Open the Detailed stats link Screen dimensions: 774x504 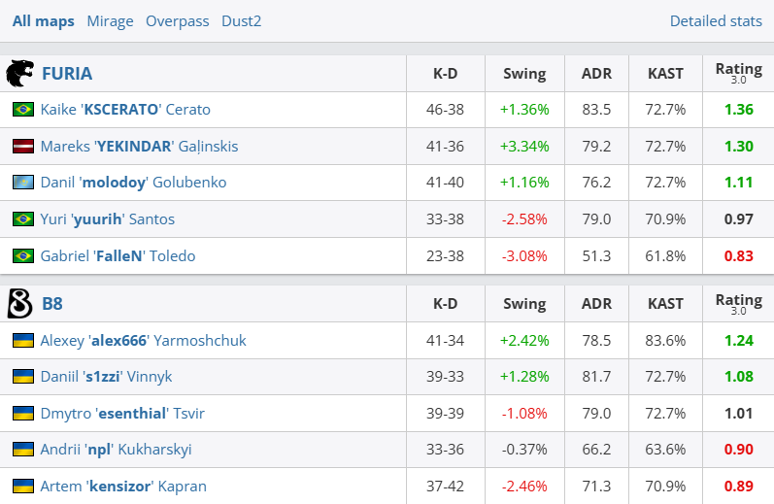click(716, 21)
